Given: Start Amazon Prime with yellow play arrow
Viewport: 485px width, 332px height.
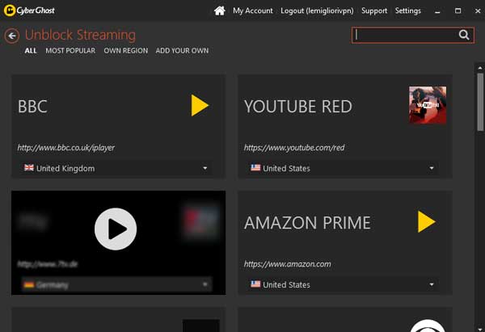Looking at the screenshot, I should pos(427,221).
